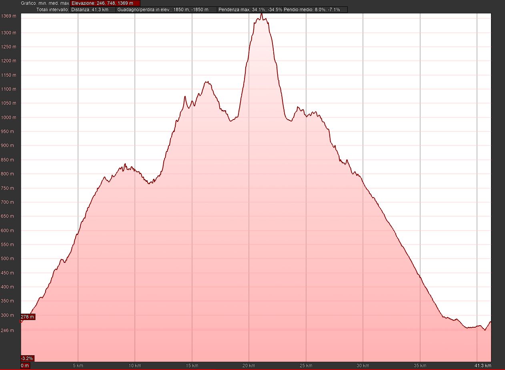The width and height of the screenshot is (505, 370).
Task: Click the 5 km label on distance axis
Action: [x=78, y=366]
